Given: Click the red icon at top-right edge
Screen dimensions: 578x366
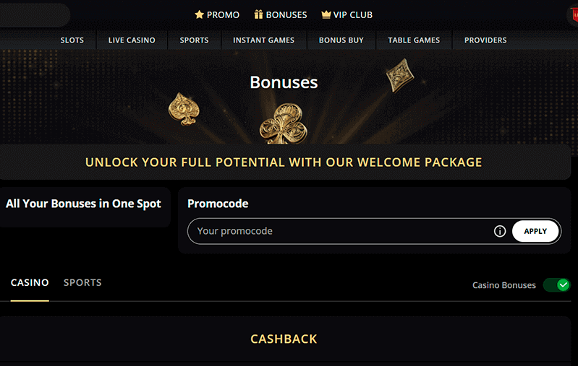Looking at the screenshot, I should [x=574, y=14].
